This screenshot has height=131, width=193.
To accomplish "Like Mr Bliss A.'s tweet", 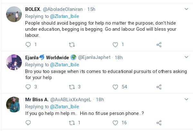I will click(x=115, y=123).
